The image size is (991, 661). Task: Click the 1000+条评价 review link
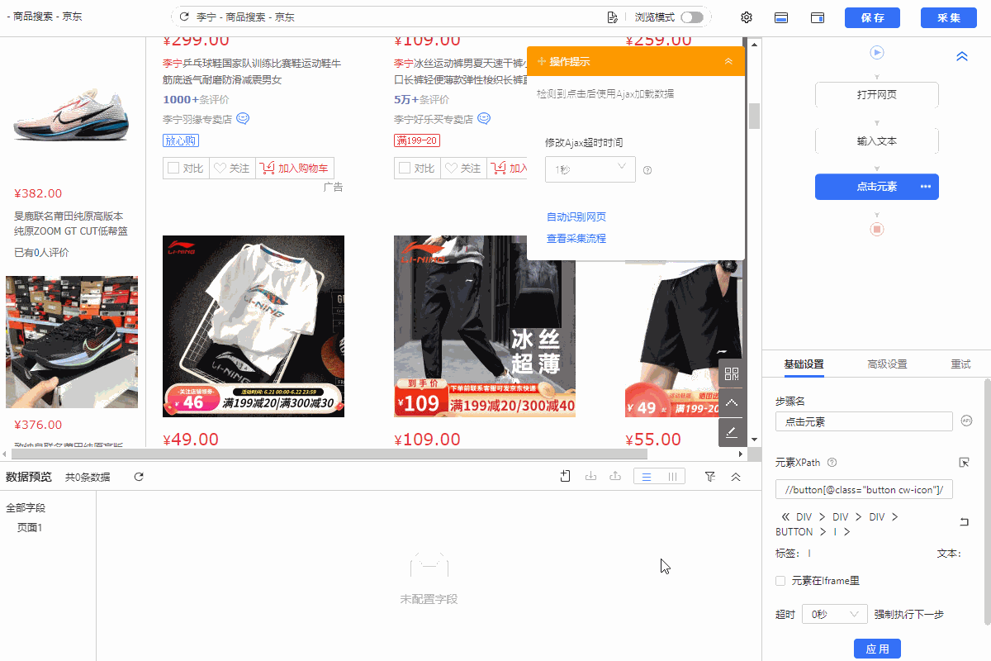tap(196, 100)
